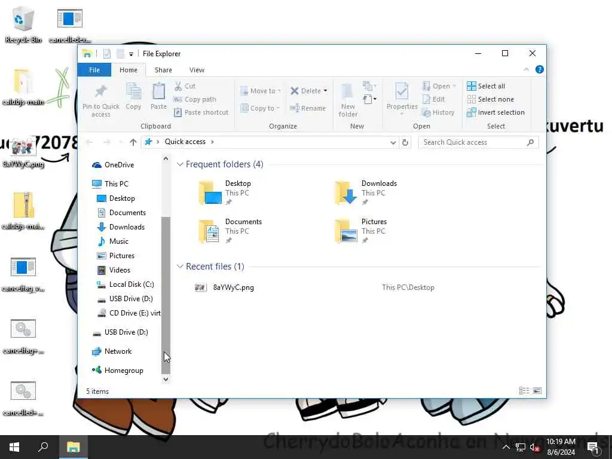This screenshot has width=612, height=459.
Task: Click History in the Open group
Action: [x=438, y=112]
